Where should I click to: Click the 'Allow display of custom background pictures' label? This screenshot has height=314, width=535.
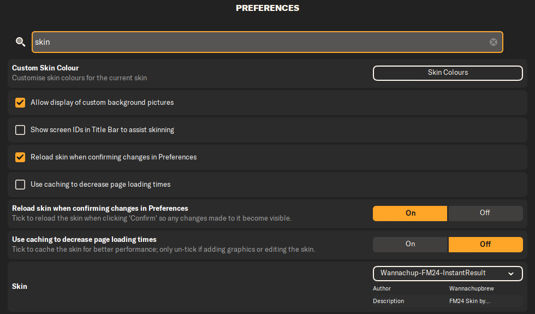[102, 103]
